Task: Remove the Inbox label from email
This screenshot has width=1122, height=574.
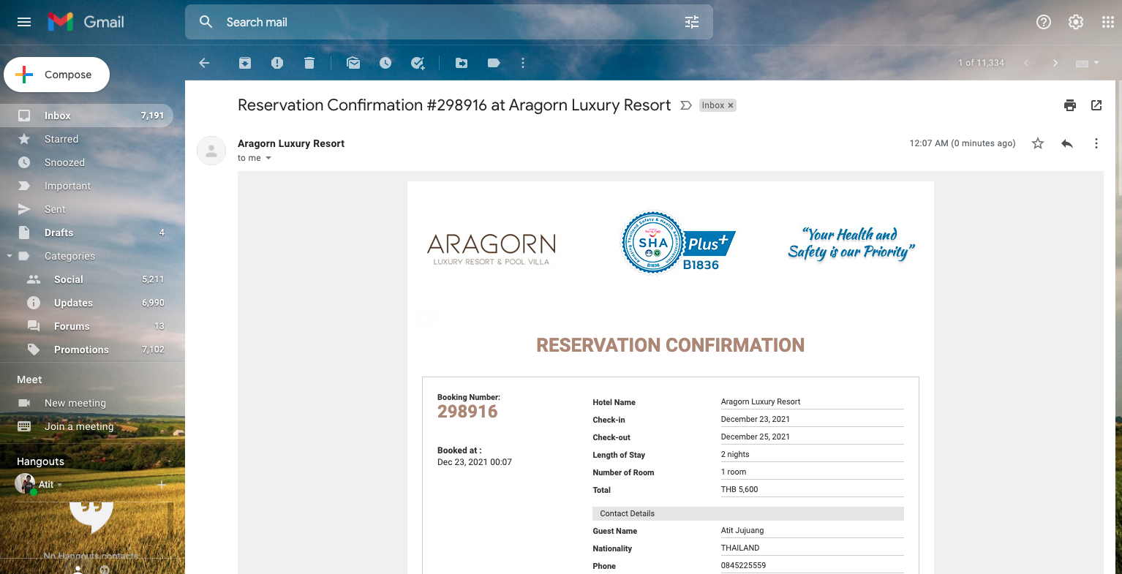Action: 731,105
